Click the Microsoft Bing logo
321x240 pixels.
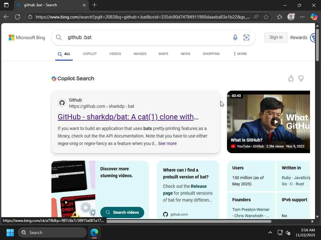(x=27, y=37)
